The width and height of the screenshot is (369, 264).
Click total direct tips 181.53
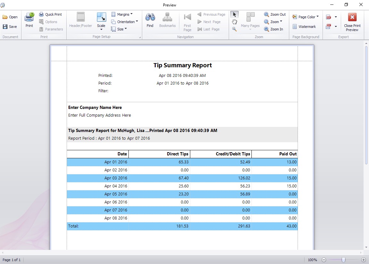coord(182,226)
